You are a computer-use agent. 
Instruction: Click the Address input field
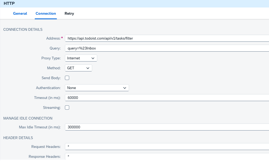167,38
